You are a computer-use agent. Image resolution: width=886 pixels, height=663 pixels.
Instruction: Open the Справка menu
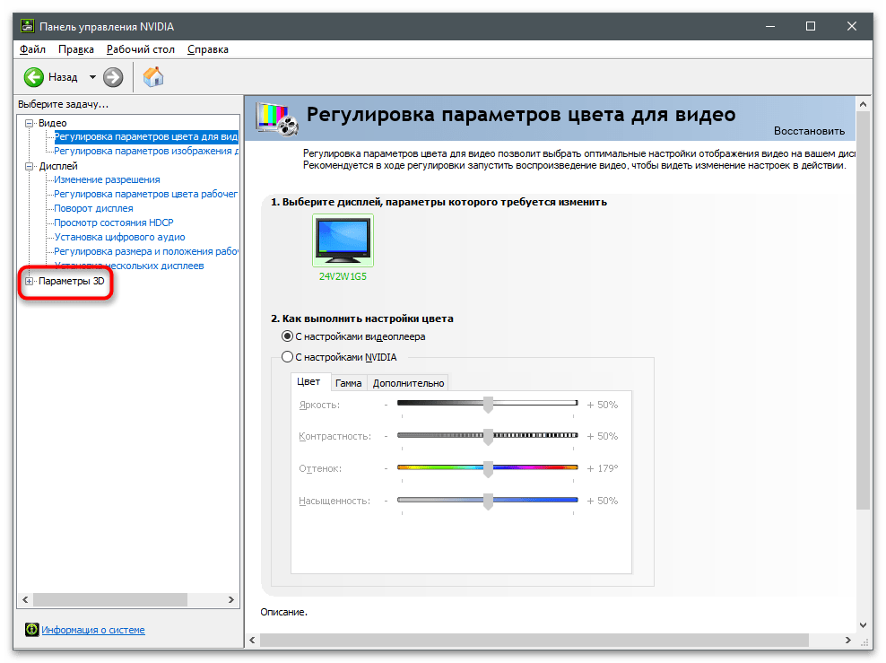coord(208,49)
